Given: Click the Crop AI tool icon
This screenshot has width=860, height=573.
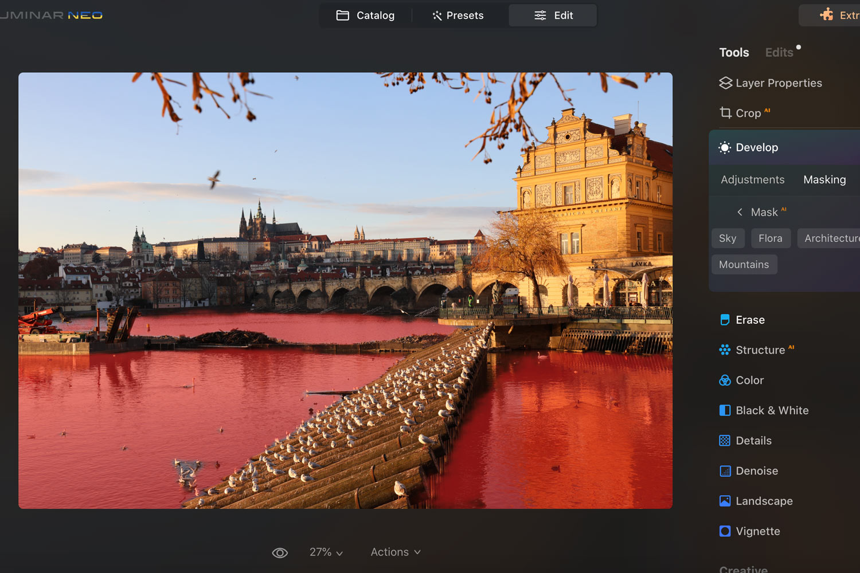Looking at the screenshot, I should 726,113.
